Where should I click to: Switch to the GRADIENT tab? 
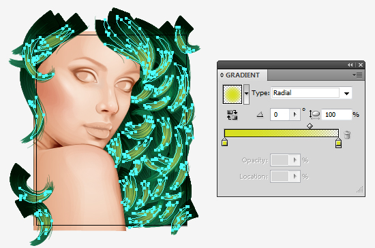[242, 75]
